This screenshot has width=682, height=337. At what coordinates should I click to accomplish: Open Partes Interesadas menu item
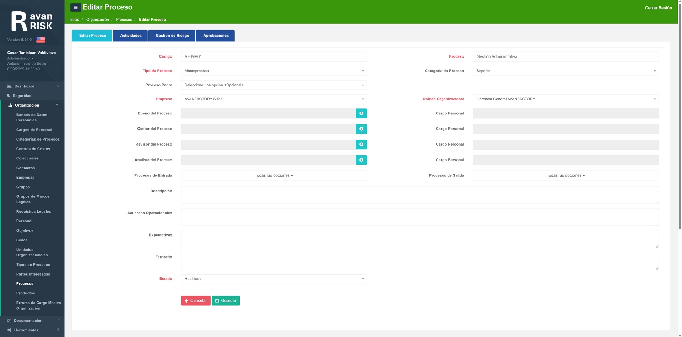coord(33,275)
